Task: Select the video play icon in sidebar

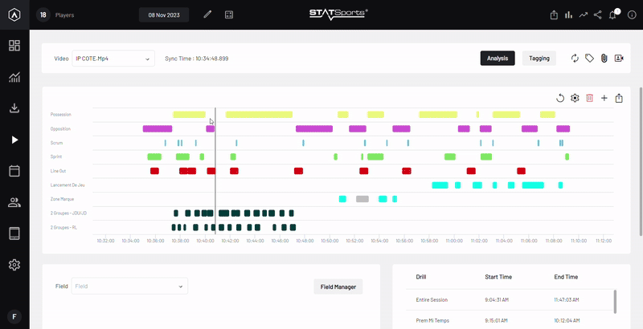Action: coord(14,140)
